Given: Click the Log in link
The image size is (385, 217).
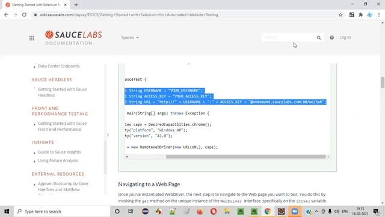Looking at the screenshot, I should 345,37.
